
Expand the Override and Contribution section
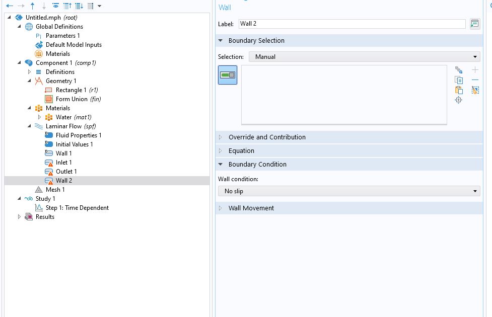point(267,137)
